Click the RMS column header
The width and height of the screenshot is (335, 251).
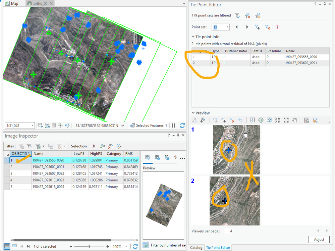click(129, 154)
